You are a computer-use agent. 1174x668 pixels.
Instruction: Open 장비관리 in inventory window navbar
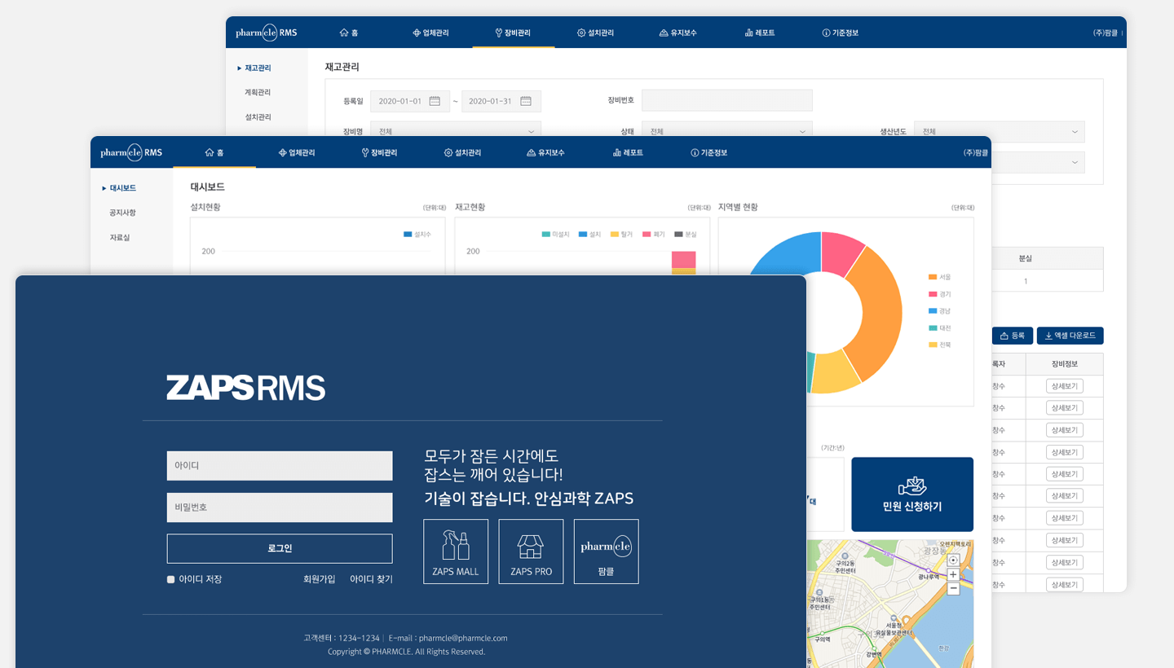pyautogui.click(x=513, y=33)
